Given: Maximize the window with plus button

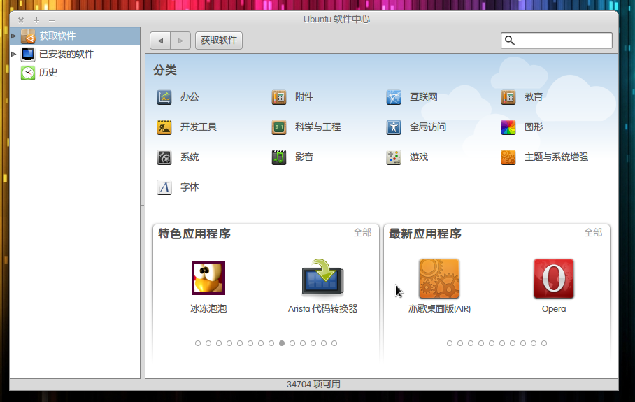Looking at the screenshot, I should (x=36, y=20).
